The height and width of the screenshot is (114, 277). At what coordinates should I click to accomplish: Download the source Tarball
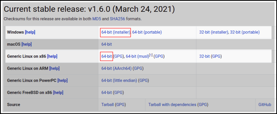click(x=108, y=105)
